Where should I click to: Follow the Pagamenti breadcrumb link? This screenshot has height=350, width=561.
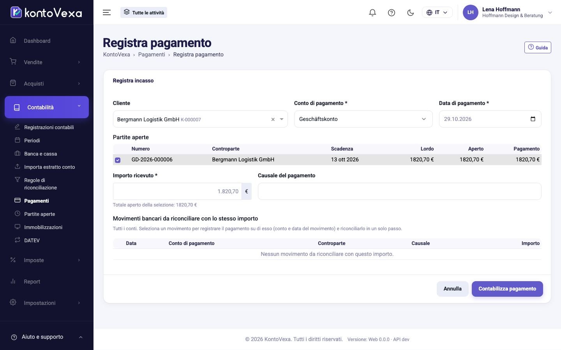click(x=152, y=54)
